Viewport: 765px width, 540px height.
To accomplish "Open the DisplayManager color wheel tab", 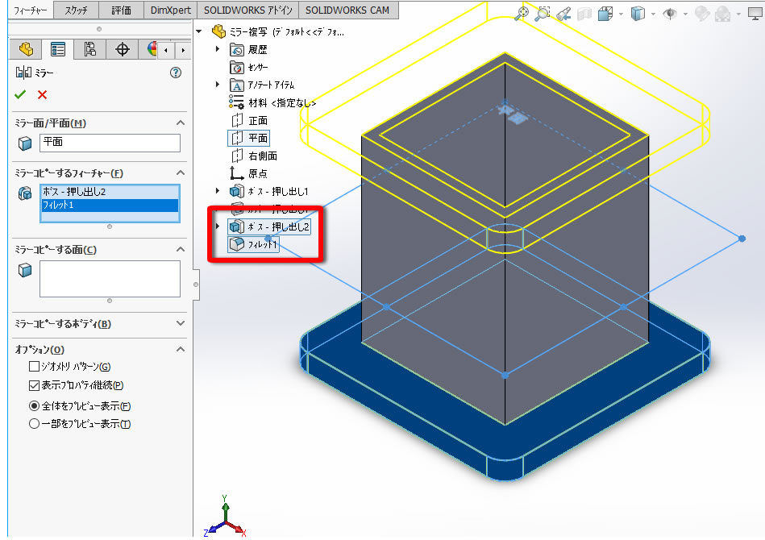I will coord(152,49).
